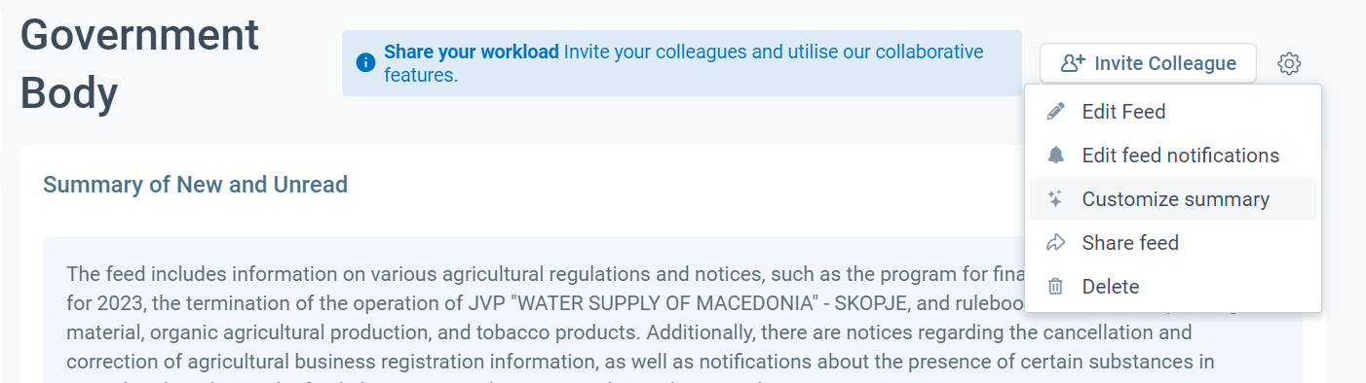The height and width of the screenshot is (383, 1366).
Task: Choose the Share feed option
Action: (x=1172, y=243)
